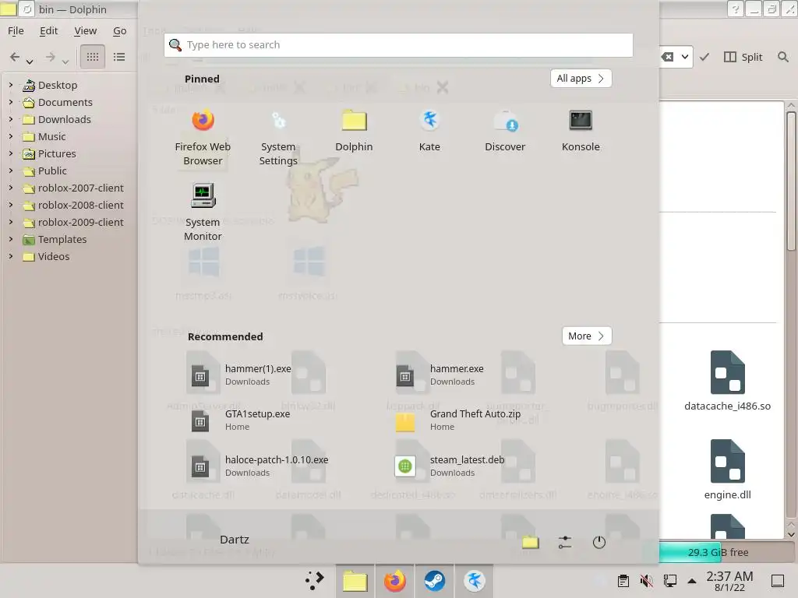Launch Firefox Web Browser from pinned apps
Image resolution: width=798 pixels, height=598 pixels.
pyautogui.click(x=203, y=137)
